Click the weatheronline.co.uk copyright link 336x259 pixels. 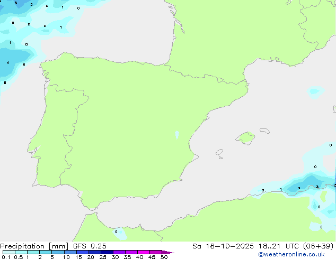point(291,254)
